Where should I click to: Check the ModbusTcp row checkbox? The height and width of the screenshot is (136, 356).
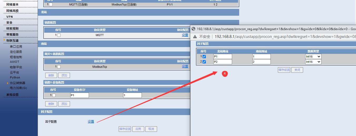click(59, 67)
